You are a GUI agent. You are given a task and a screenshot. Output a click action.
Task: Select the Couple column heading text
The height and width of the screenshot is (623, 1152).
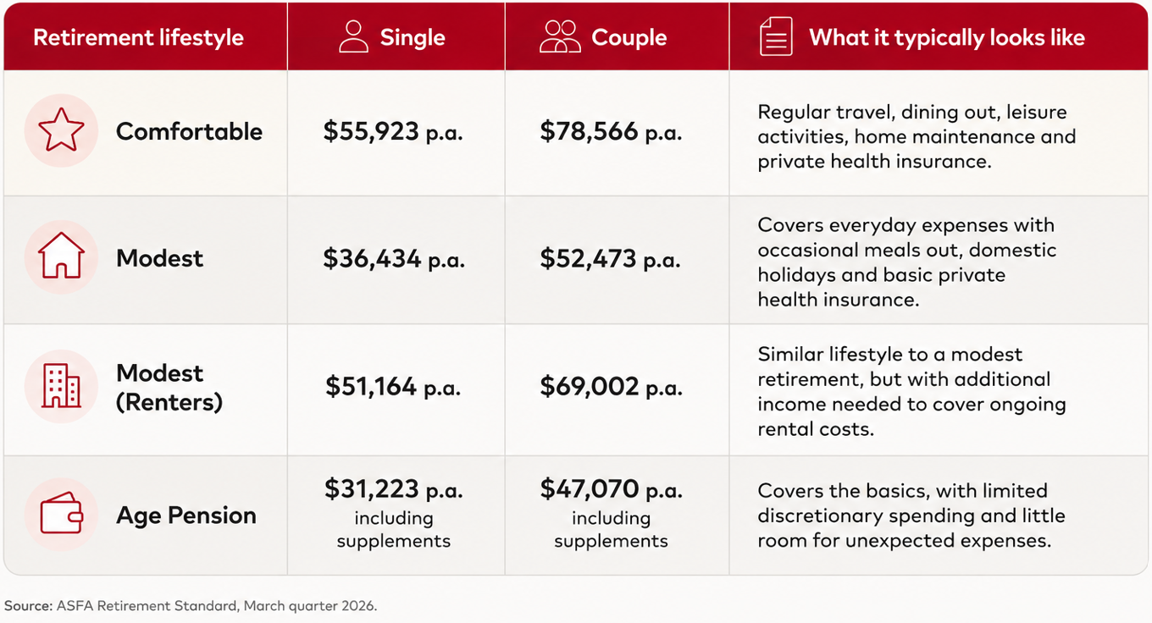[629, 38]
